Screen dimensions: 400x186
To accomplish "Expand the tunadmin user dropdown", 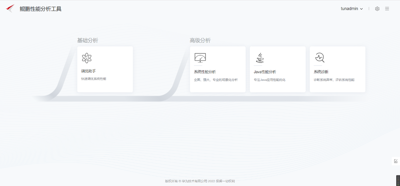I will (x=352, y=9).
